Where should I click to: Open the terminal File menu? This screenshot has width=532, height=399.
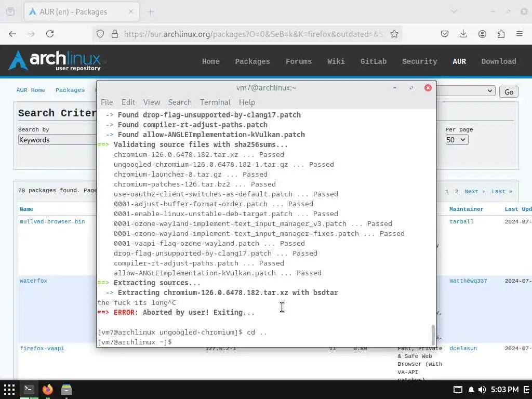click(x=107, y=102)
